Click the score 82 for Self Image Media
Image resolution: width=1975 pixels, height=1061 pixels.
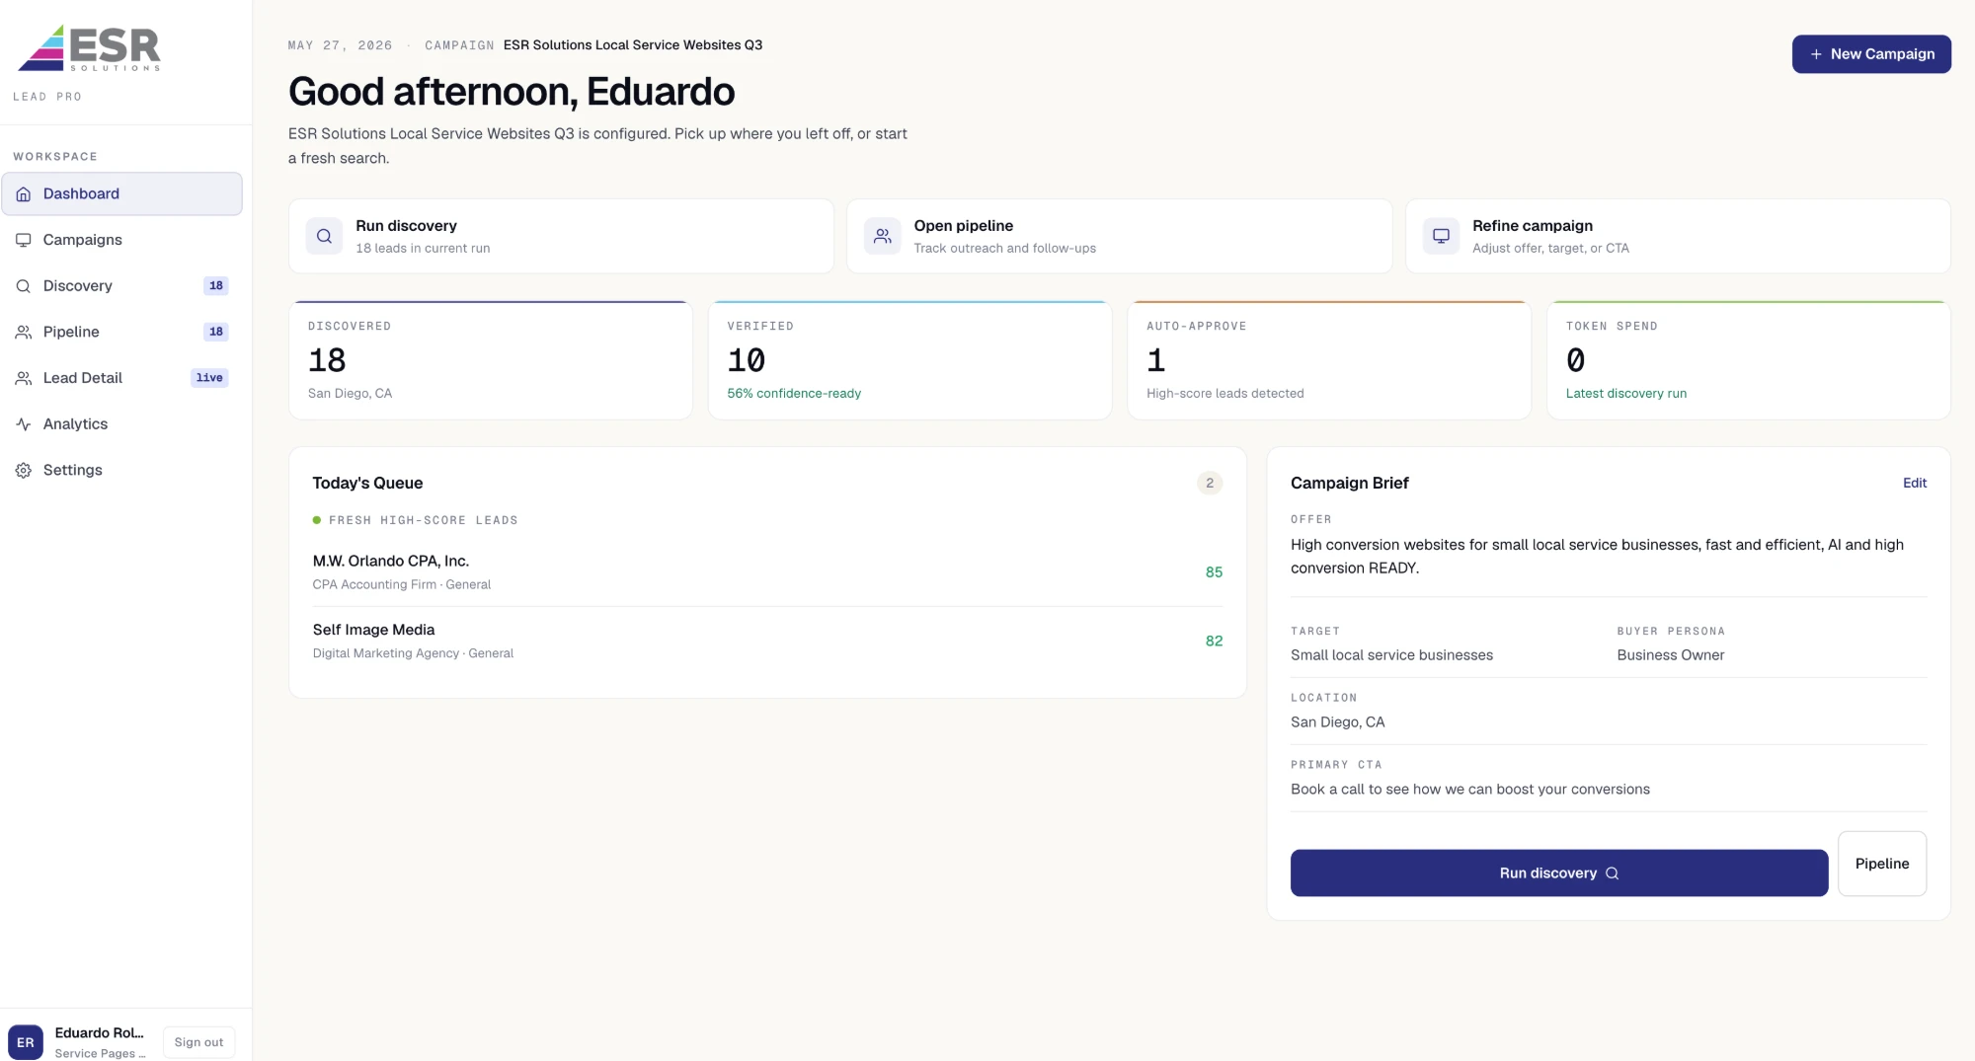pyautogui.click(x=1214, y=642)
